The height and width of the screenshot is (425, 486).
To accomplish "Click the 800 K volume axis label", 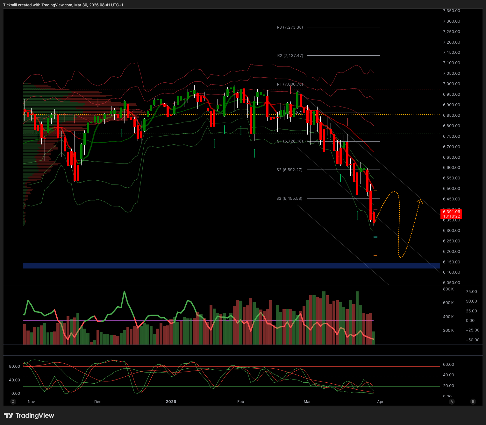I will click(448, 289).
